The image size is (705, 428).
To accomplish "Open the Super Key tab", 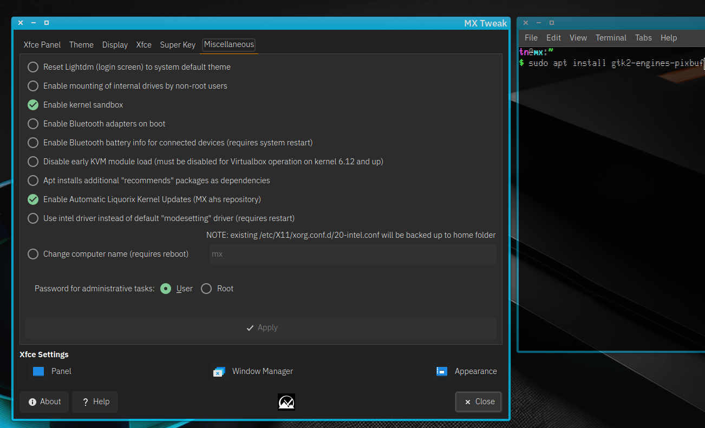I will 178,45.
